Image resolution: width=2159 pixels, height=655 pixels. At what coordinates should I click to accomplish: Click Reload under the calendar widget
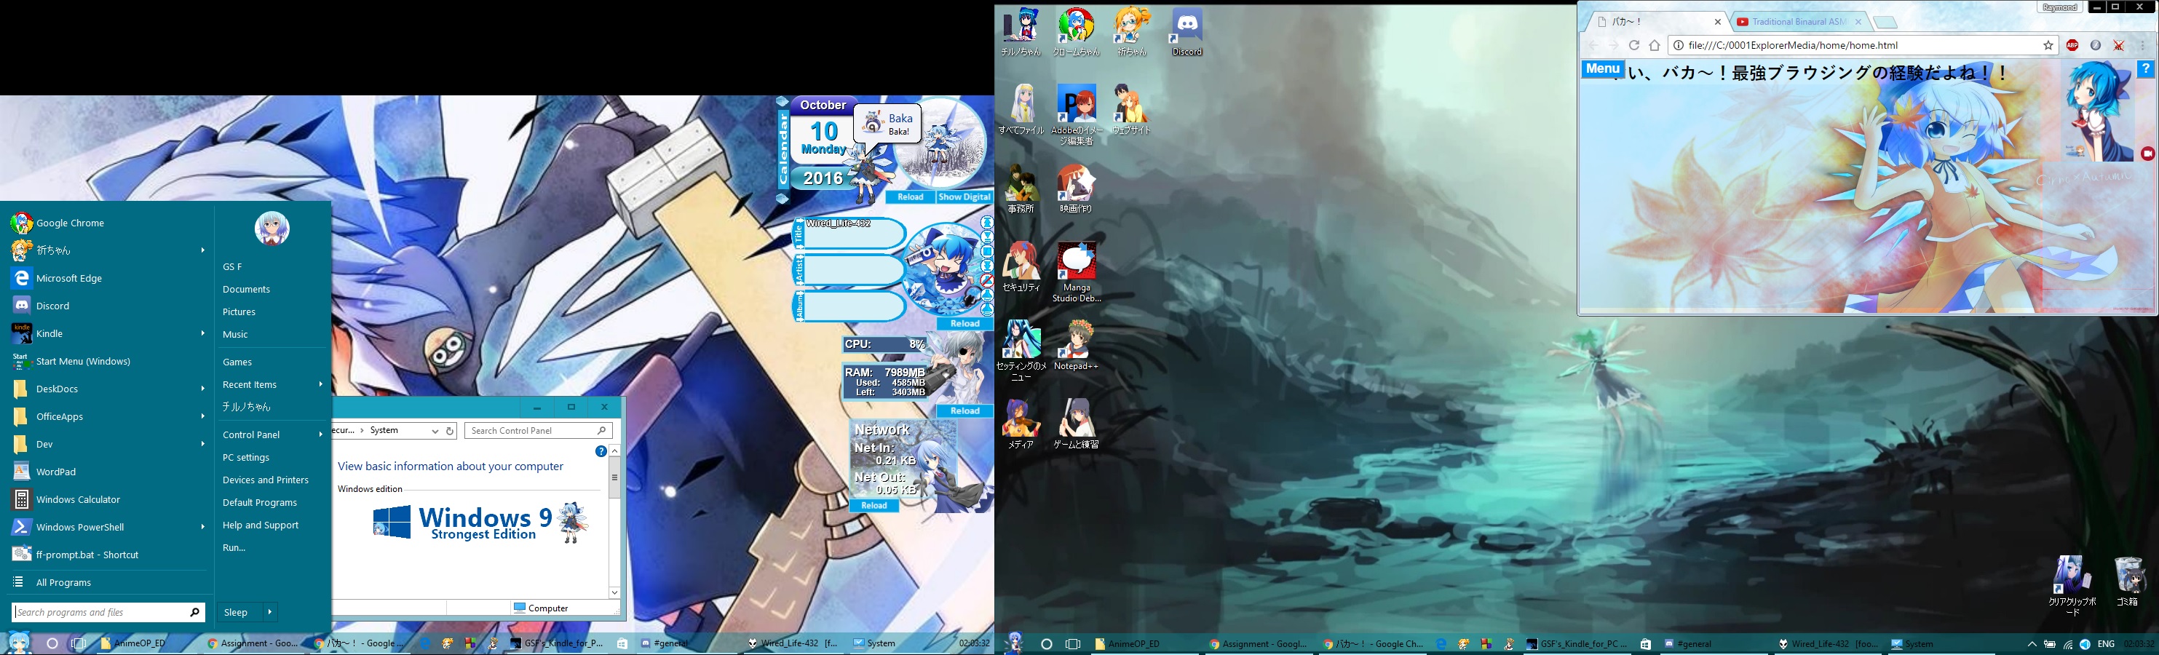[910, 196]
